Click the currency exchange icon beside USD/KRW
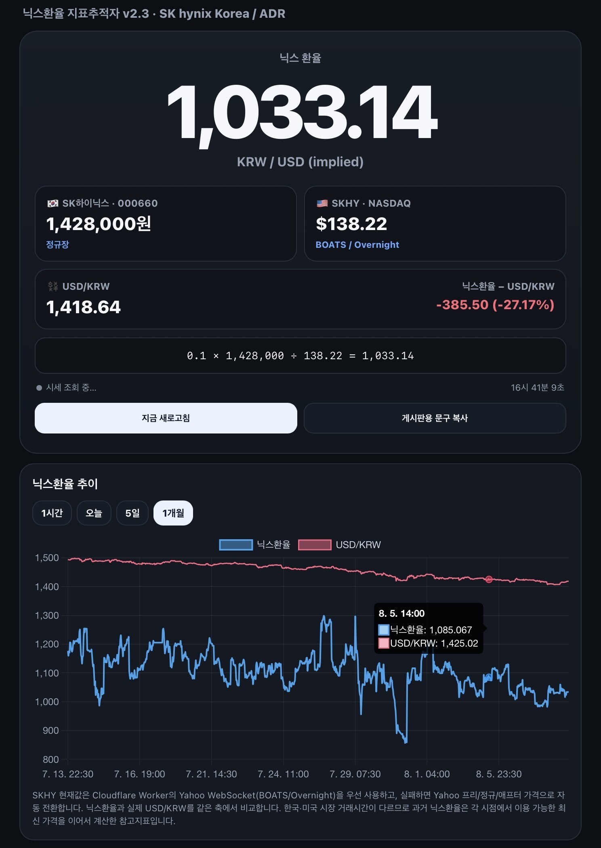 (53, 287)
